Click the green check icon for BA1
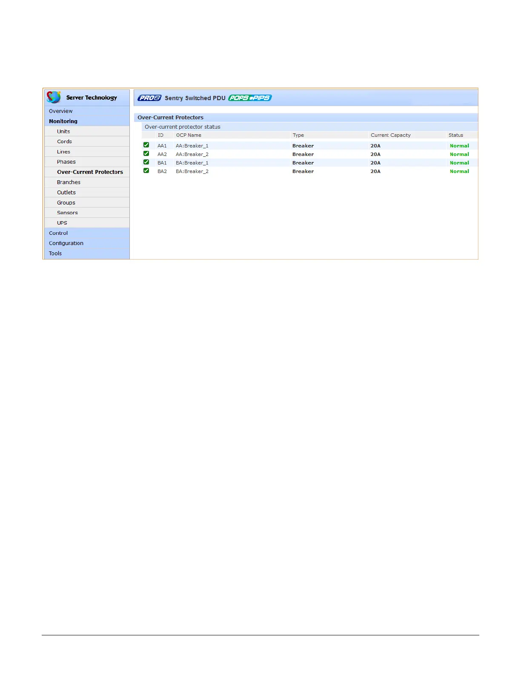The width and height of the screenshot is (521, 675). click(146, 162)
